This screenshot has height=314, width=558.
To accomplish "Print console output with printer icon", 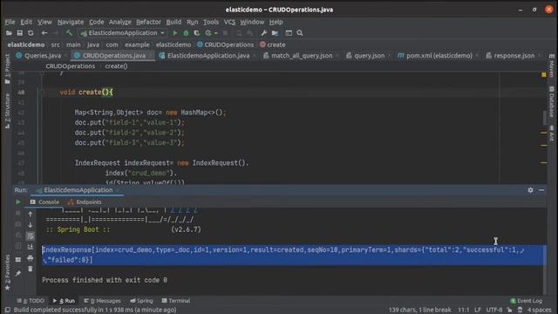I will (31, 258).
